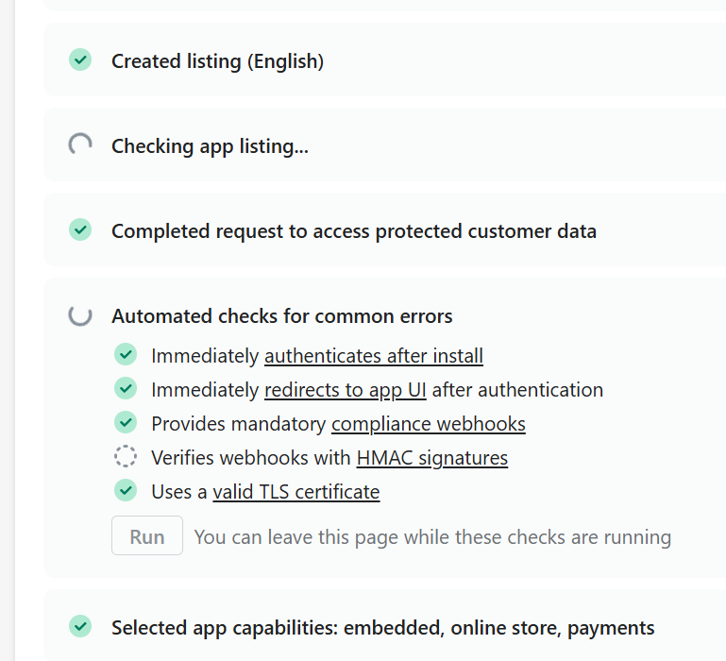
Task: Click the note about leaving this page
Action: click(x=432, y=537)
